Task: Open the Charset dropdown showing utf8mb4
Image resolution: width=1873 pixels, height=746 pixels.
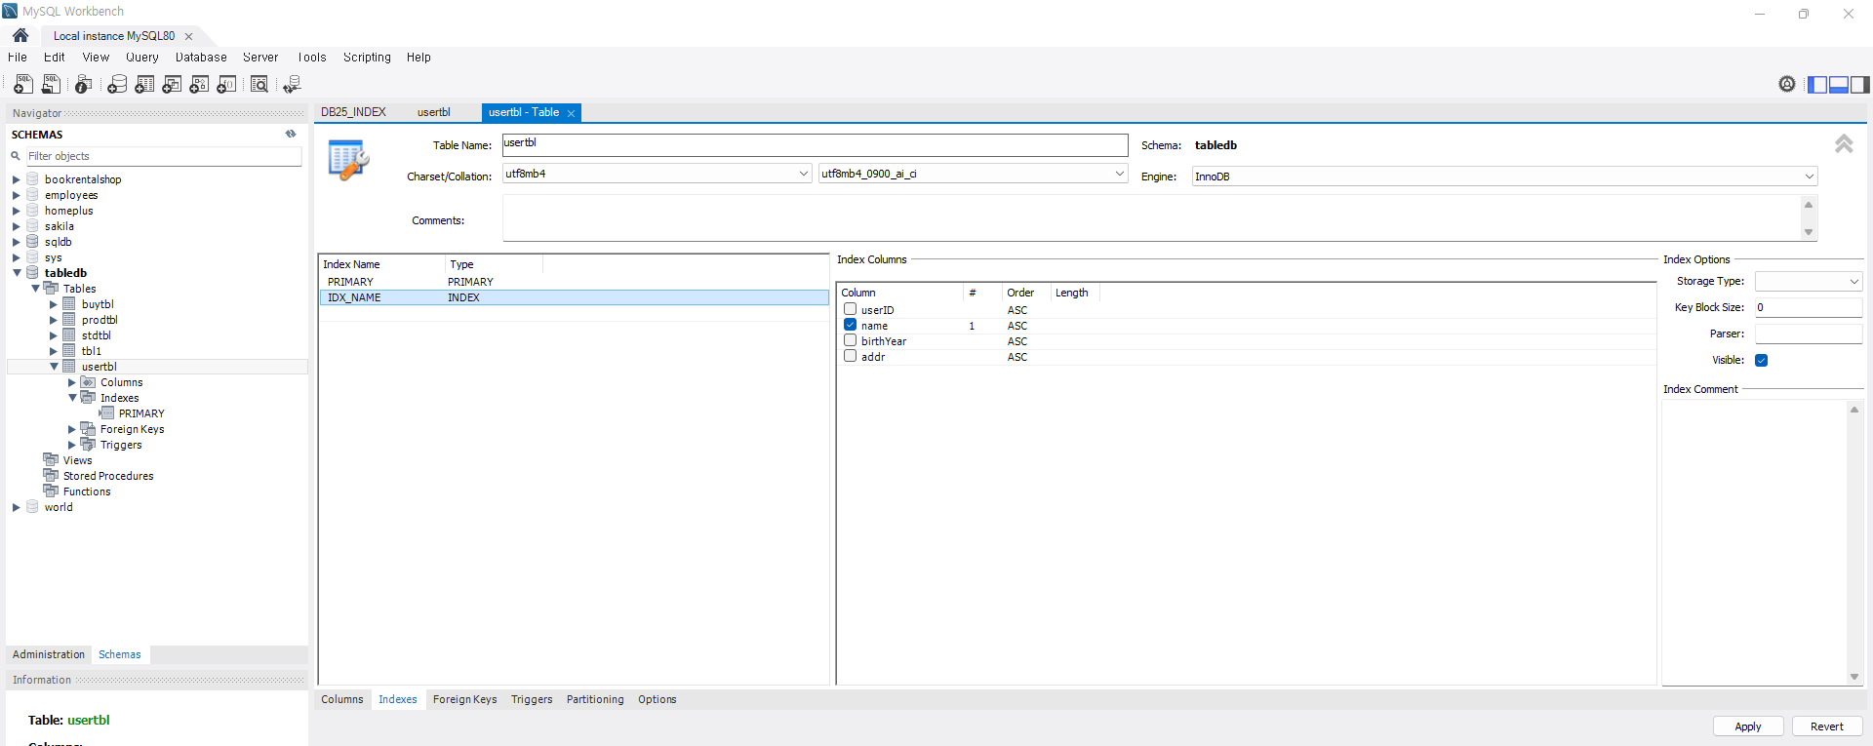Action: pos(658,174)
